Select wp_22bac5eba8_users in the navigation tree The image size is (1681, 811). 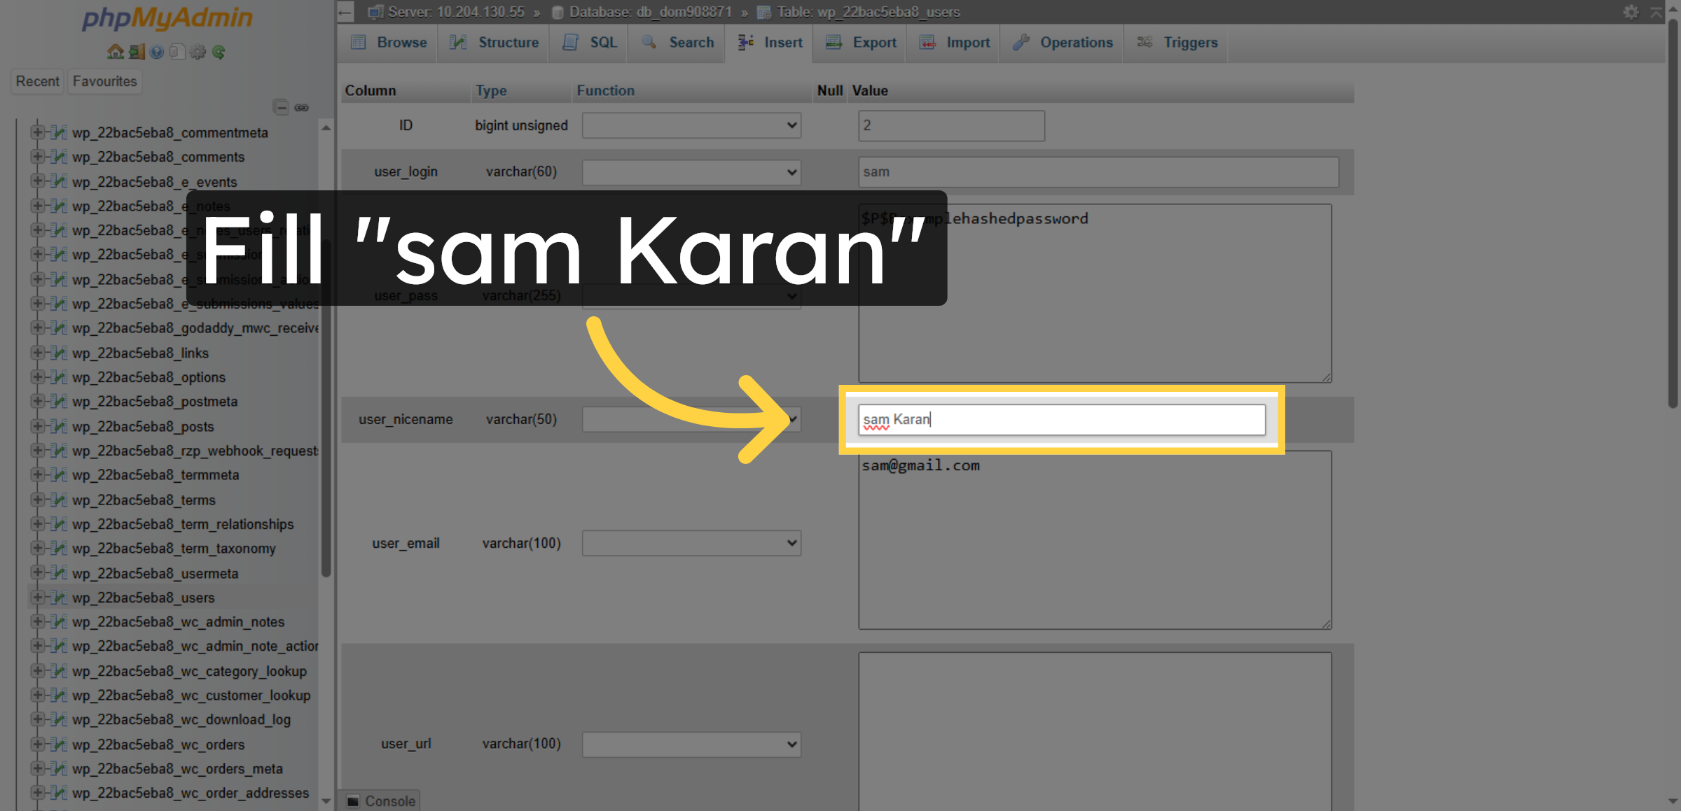(143, 598)
